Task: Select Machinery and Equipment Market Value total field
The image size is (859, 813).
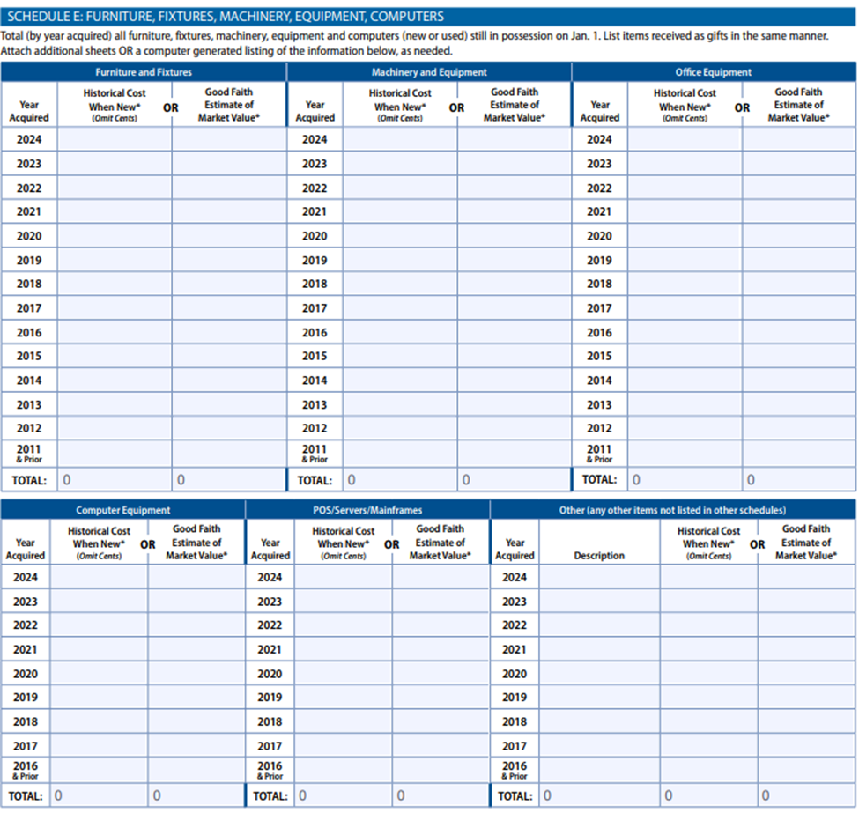Action: pos(515,480)
